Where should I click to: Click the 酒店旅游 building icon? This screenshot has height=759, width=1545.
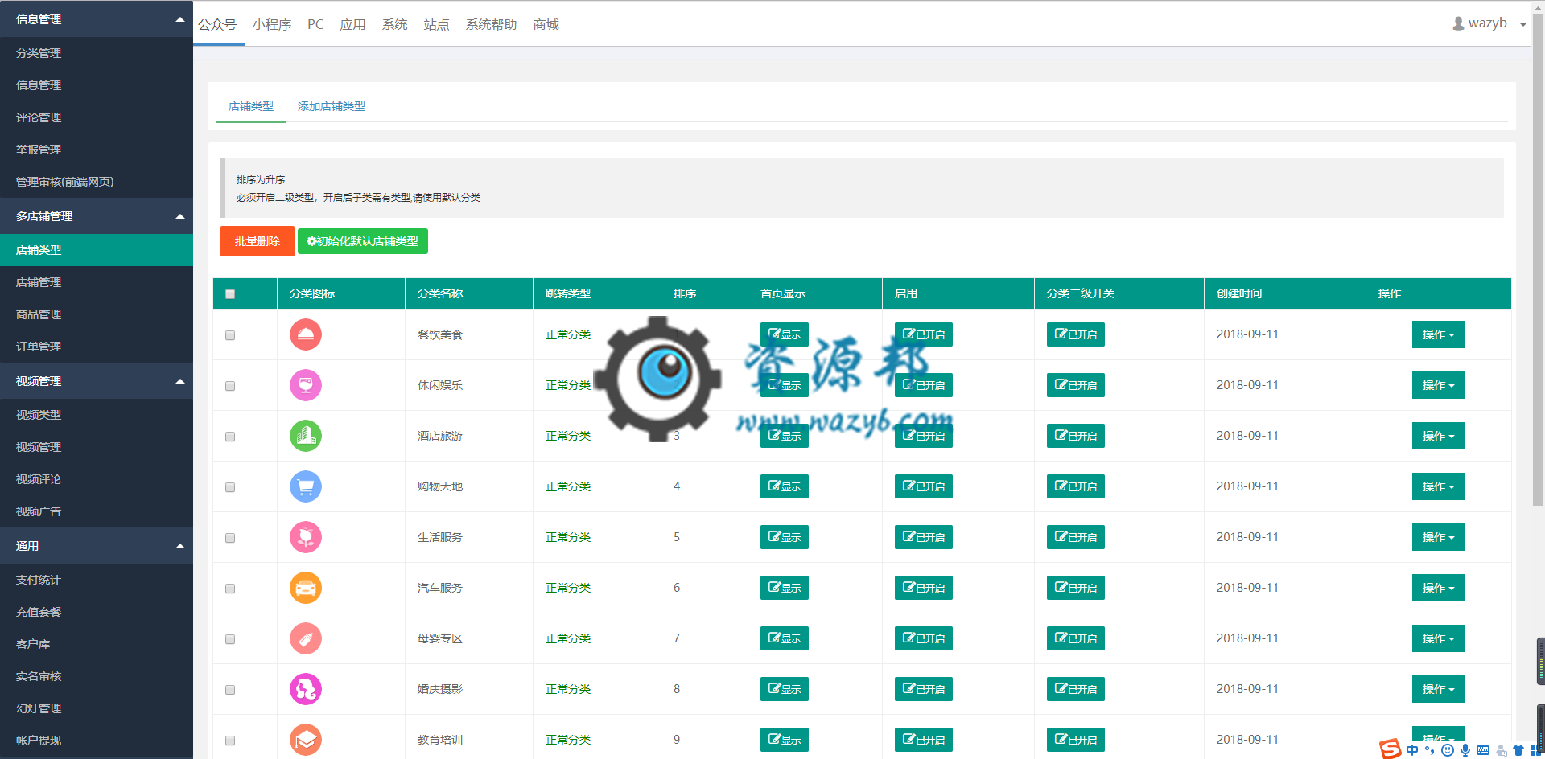[x=306, y=436]
